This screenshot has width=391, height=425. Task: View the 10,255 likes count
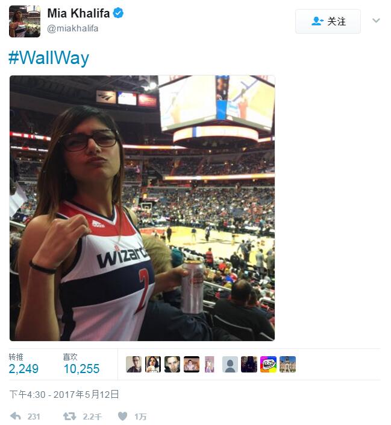click(81, 369)
